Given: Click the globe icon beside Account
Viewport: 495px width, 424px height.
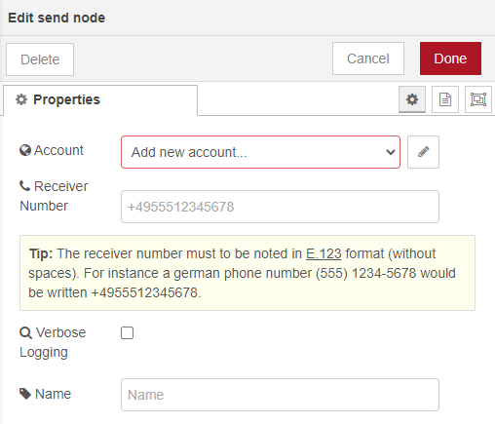Looking at the screenshot, I should coord(25,150).
